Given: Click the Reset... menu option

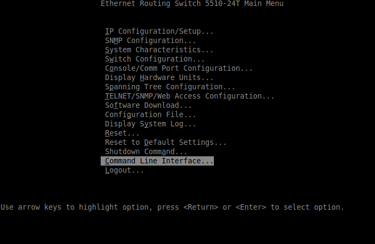Looking at the screenshot, I should (122, 133).
